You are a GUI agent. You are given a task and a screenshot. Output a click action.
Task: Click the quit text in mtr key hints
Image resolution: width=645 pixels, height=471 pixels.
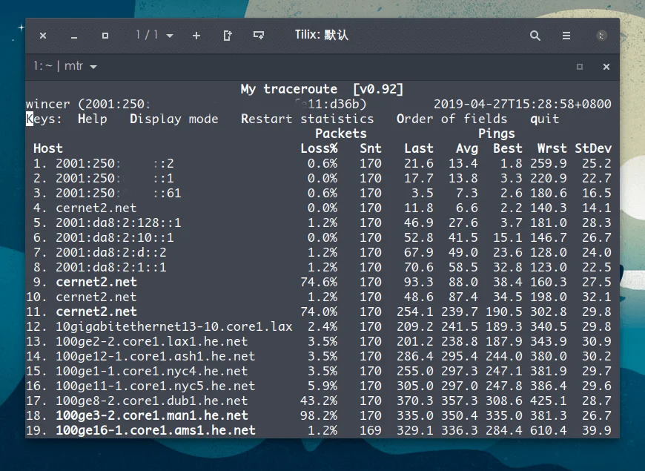544,119
